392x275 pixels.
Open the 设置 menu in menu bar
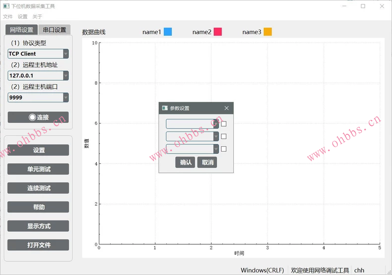point(22,16)
